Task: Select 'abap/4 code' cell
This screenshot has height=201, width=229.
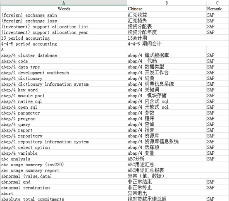Action: 64,61
